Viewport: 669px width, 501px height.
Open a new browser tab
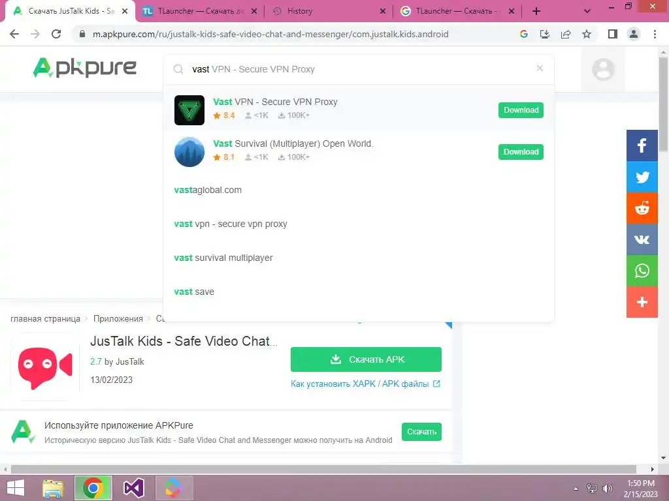click(x=537, y=11)
